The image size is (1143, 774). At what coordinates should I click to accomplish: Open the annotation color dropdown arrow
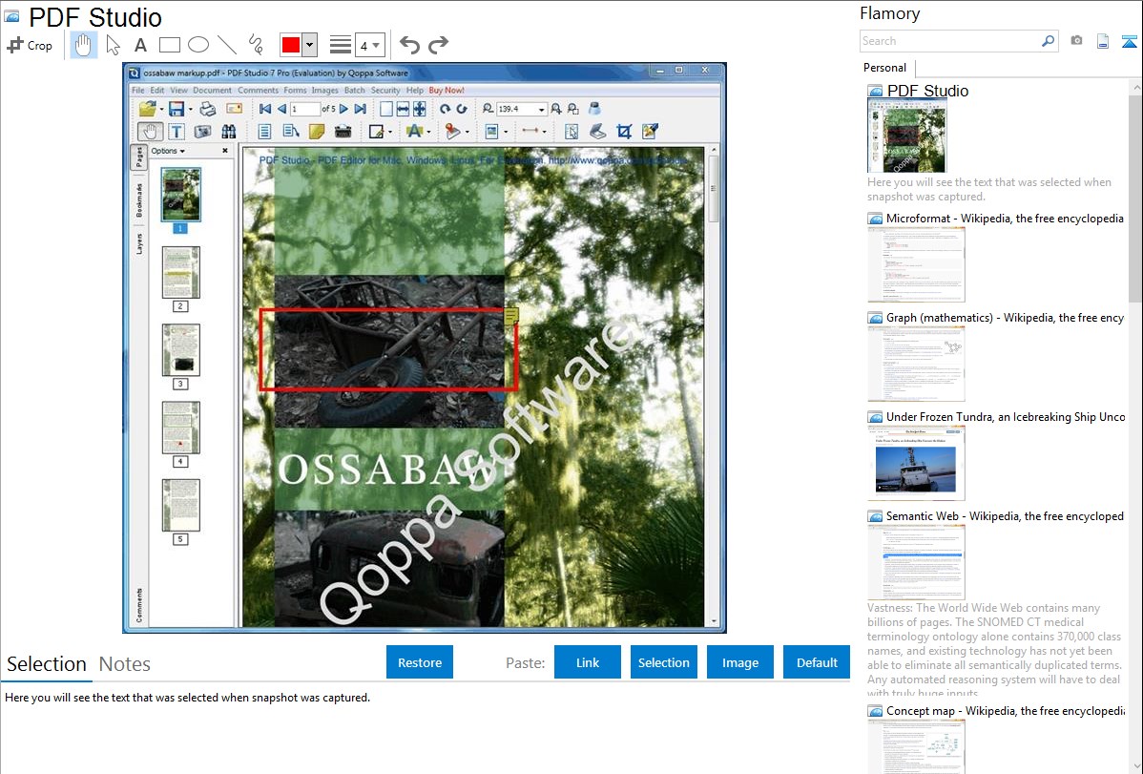[x=310, y=45]
